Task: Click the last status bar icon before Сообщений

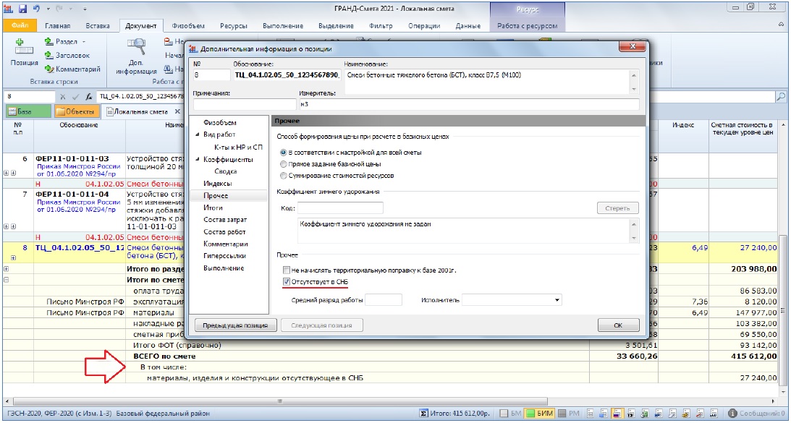Action: (x=715, y=414)
